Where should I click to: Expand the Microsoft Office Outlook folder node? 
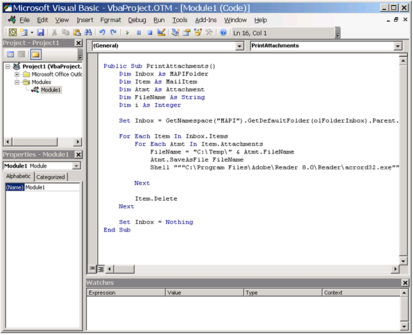(x=17, y=74)
